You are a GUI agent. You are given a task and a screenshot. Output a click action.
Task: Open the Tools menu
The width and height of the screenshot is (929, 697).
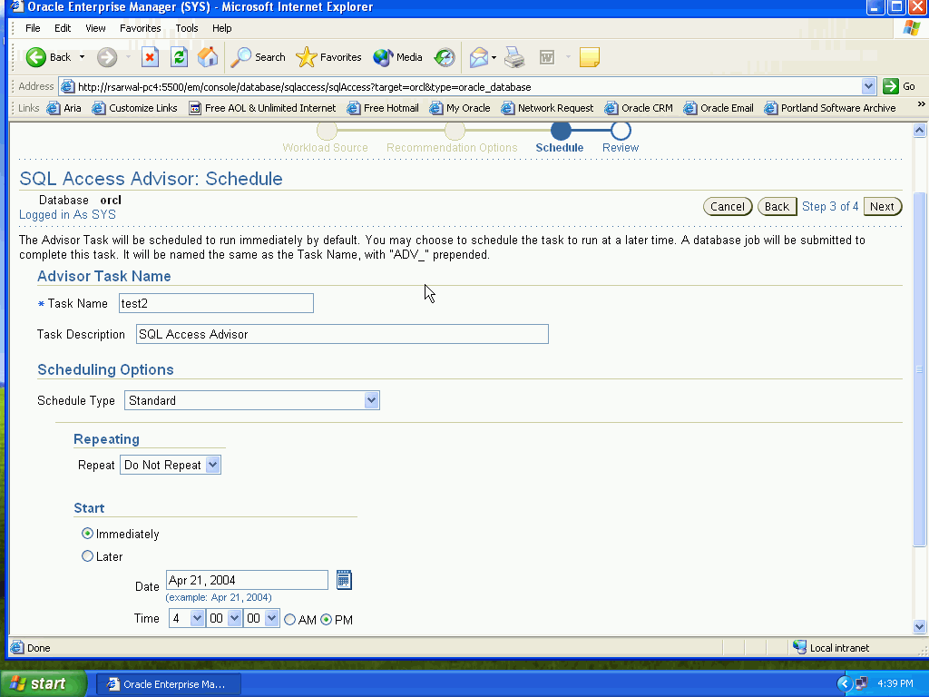187,28
